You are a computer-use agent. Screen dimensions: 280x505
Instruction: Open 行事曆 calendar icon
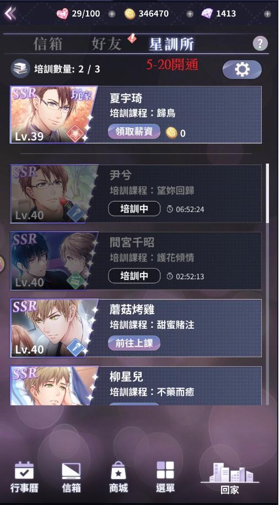[24, 477]
